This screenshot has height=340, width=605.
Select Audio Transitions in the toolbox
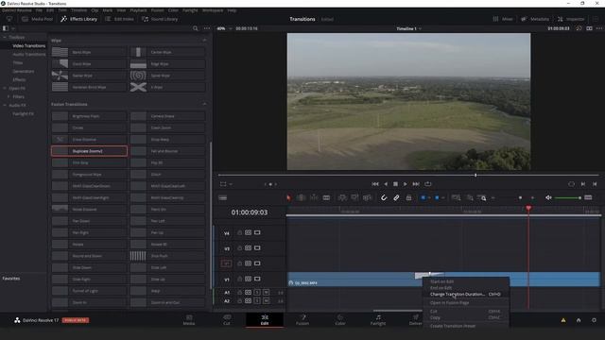point(29,55)
